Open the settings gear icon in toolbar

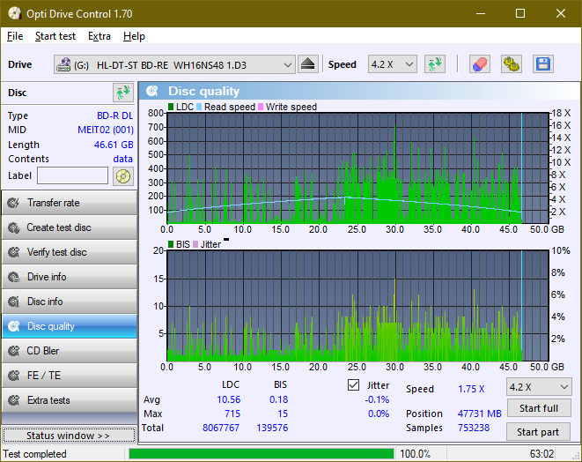tap(511, 64)
